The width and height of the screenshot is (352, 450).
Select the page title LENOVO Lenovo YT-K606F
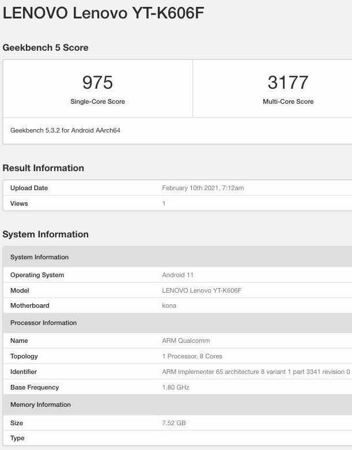pos(103,13)
